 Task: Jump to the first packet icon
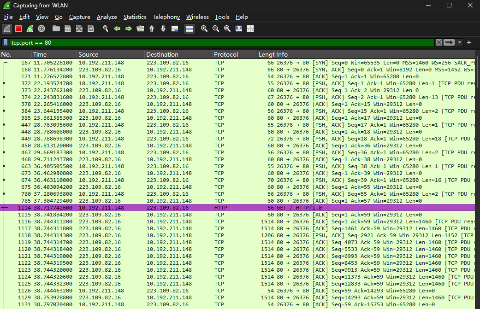pyautogui.click(x=152, y=29)
